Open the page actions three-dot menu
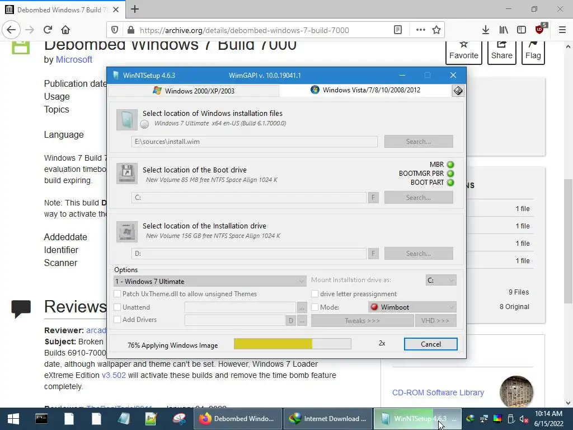The image size is (573, 430). pyautogui.click(x=421, y=30)
